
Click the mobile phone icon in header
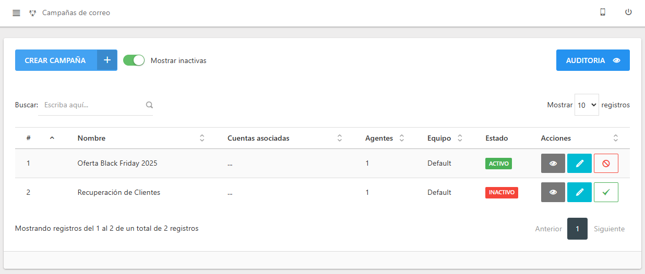click(x=603, y=13)
